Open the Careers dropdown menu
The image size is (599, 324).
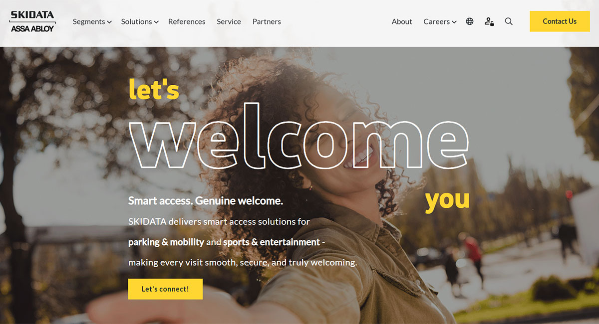pyautogui.click(x=440, y=21)
